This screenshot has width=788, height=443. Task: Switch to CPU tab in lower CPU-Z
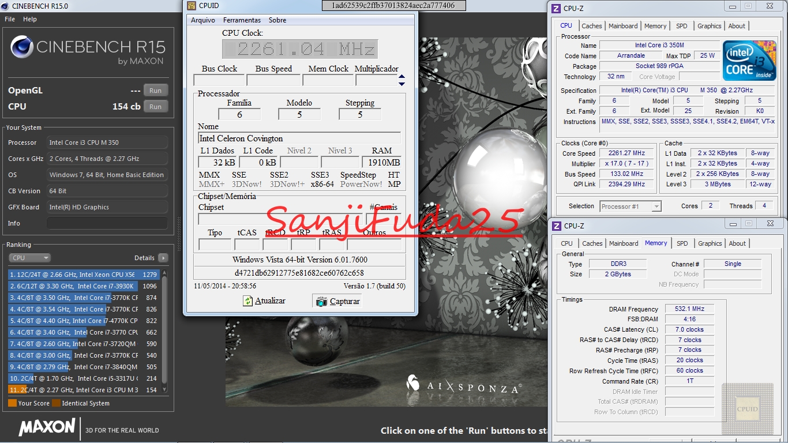click(x=566, y=243)
